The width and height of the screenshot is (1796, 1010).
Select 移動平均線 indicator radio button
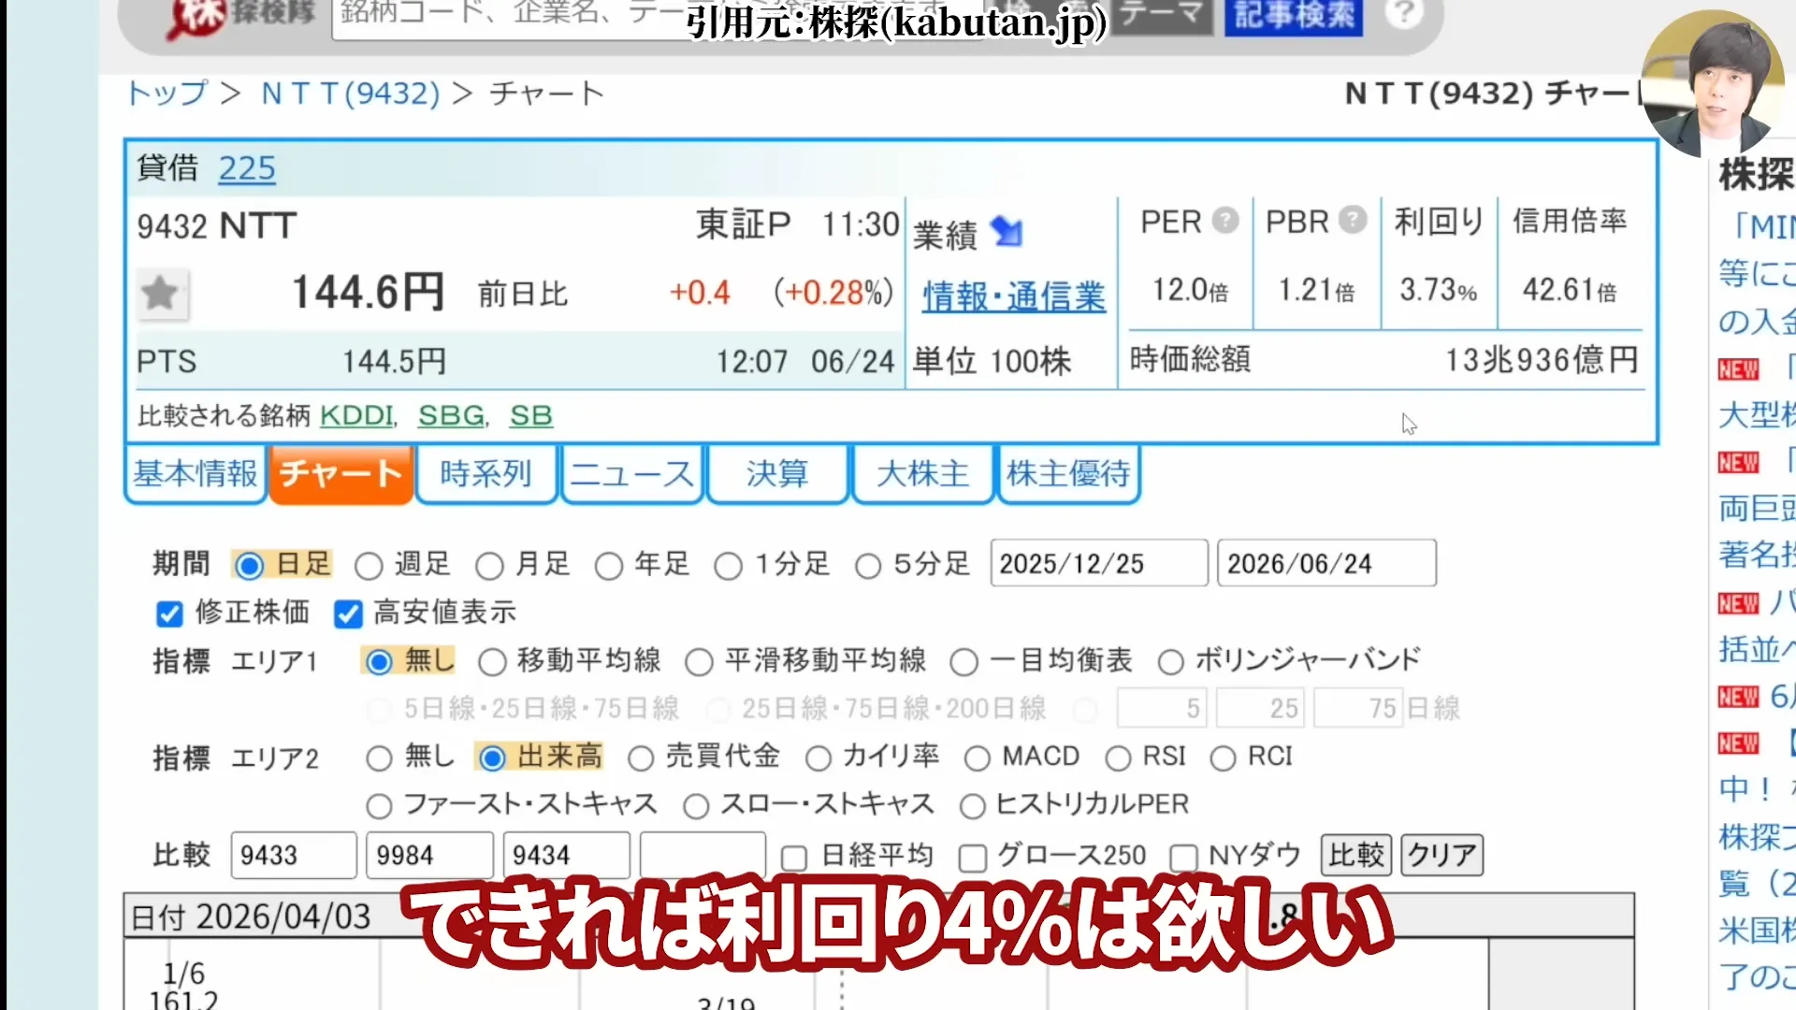click(x=492, y=662)
